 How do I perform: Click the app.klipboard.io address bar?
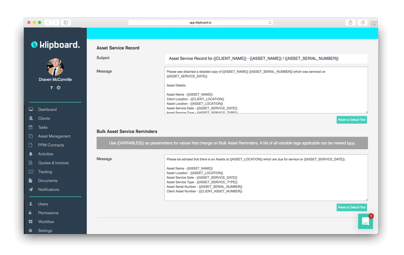[x=200, y=23]
